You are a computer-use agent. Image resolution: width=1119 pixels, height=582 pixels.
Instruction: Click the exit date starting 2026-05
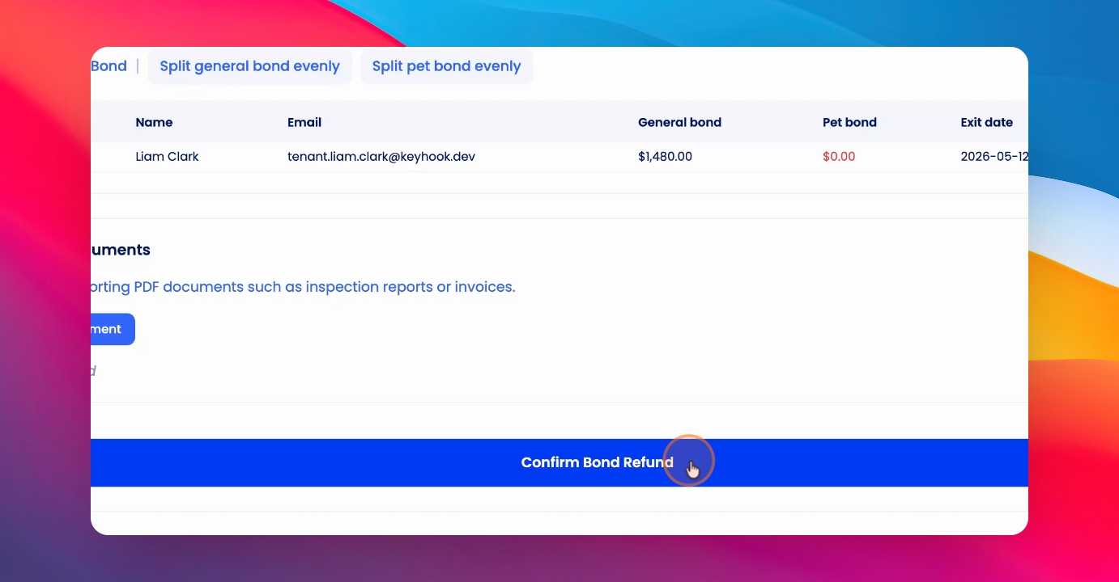pos(994,157)
